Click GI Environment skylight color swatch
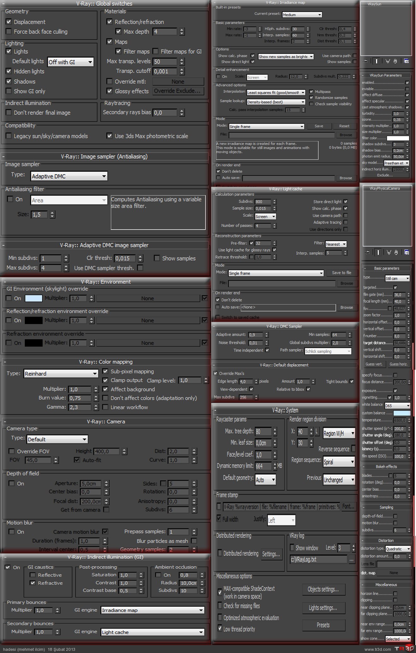Screen dimensions: 416x653 point(33,298)
